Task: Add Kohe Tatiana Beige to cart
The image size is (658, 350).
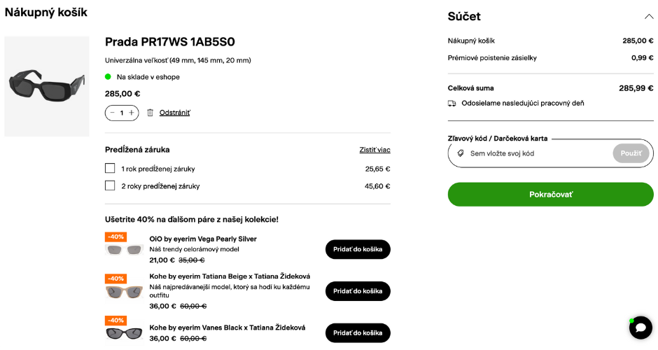Action: pyautogui.click(x=357, y=291)
